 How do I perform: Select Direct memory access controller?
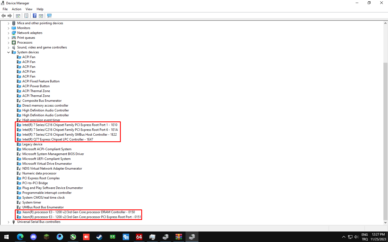[45, 106]
